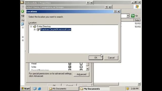Image resolution: width=162 pixels, height=91 pixels.
Task: Open help in the Locations dialog title bar
Action: click(115, 11)
